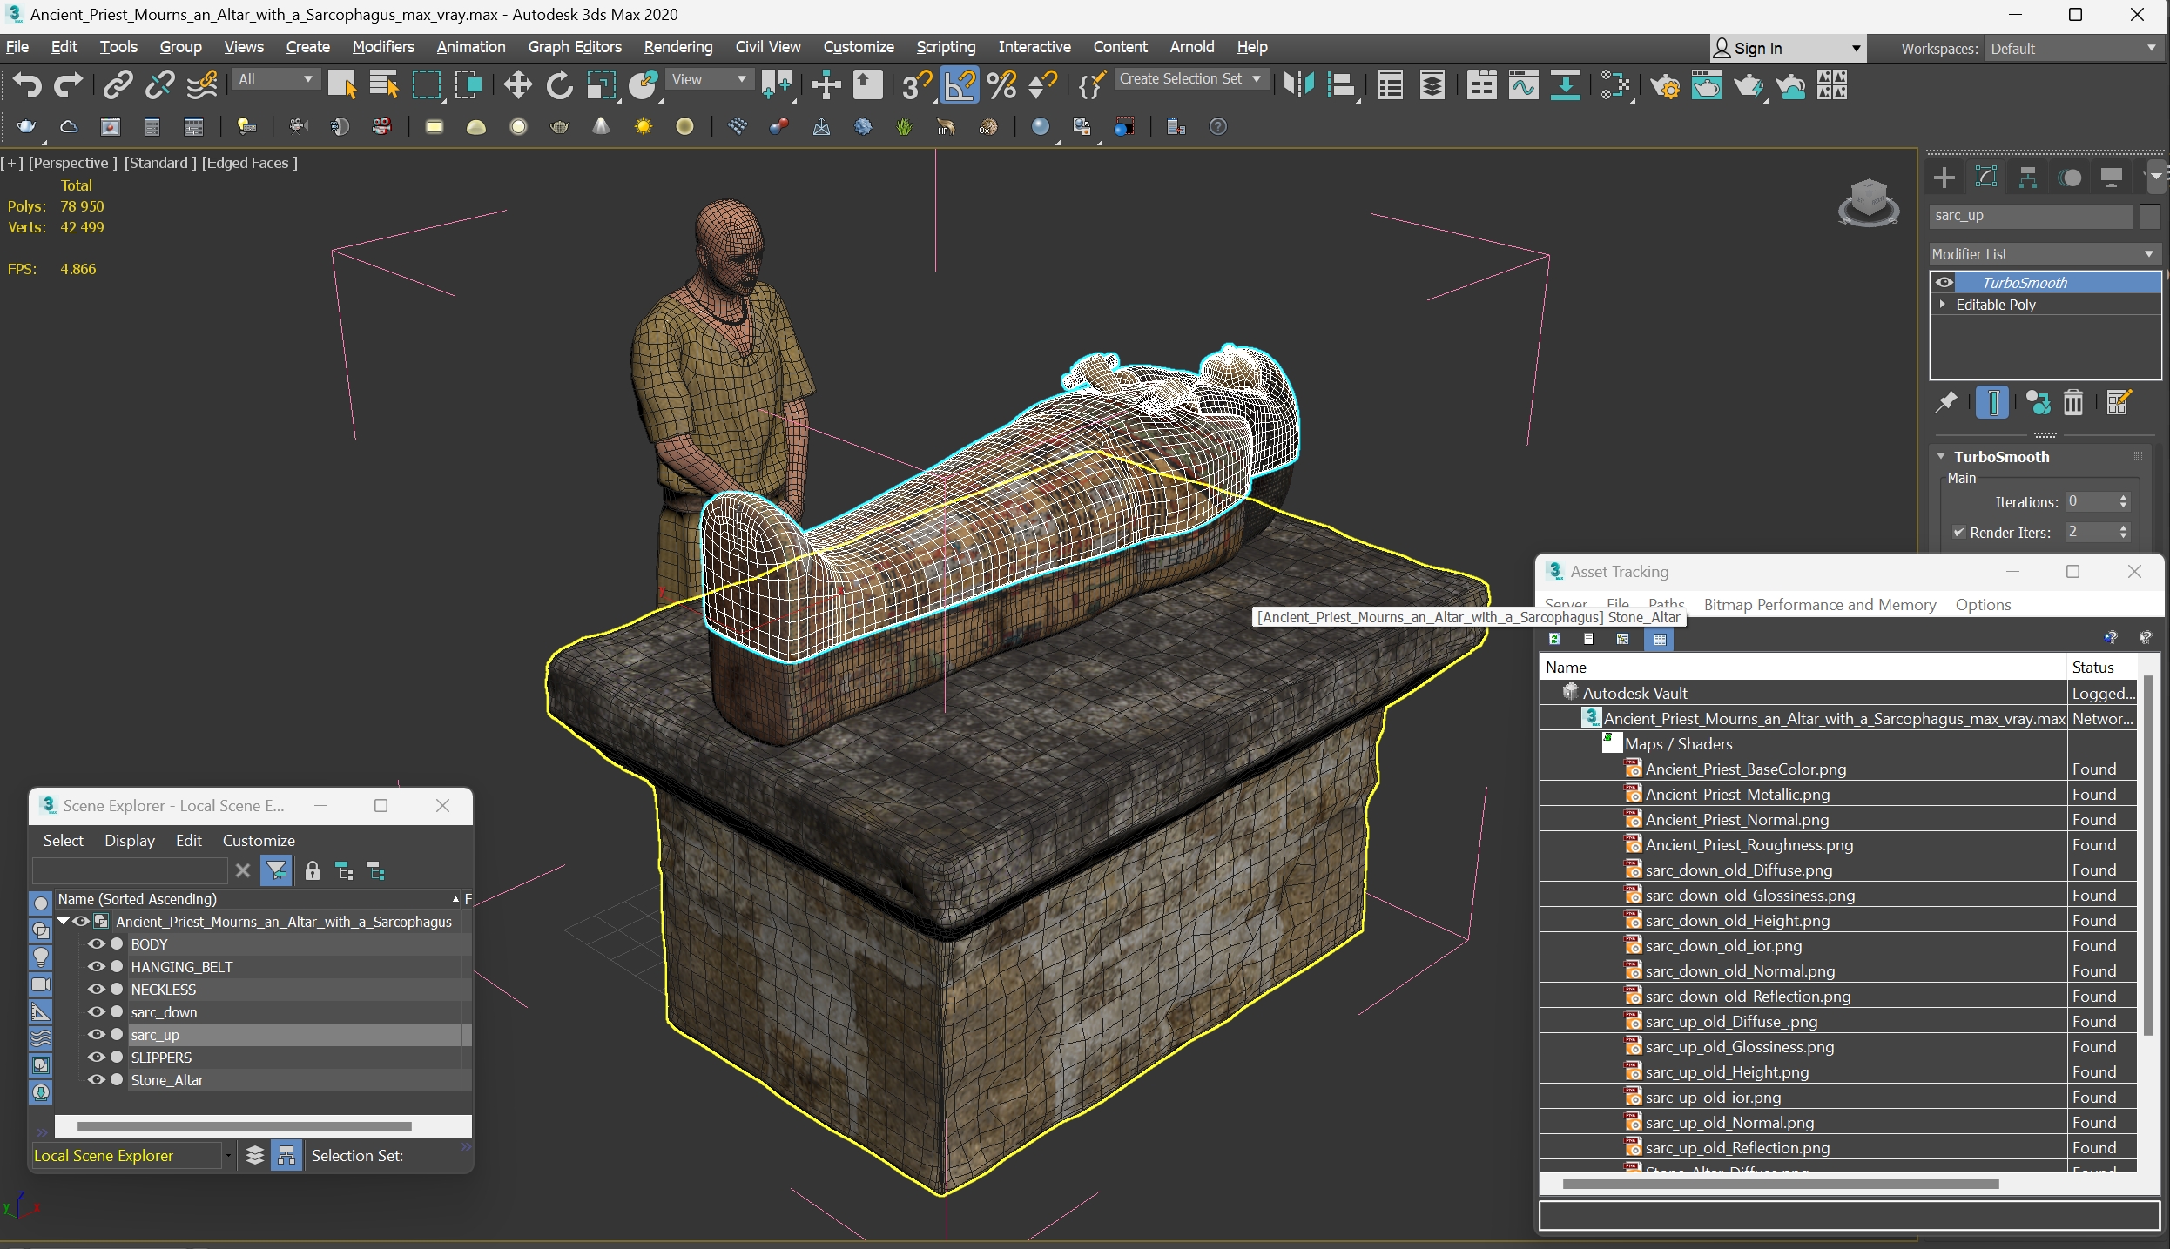Screen dimensions: 2170x1249
Task: Open Scene Explorer Customize menu
Action: coord(259,841)
